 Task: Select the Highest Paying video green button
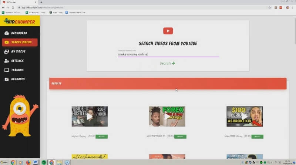101,136
